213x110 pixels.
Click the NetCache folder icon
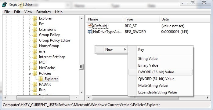coord(35,68)
